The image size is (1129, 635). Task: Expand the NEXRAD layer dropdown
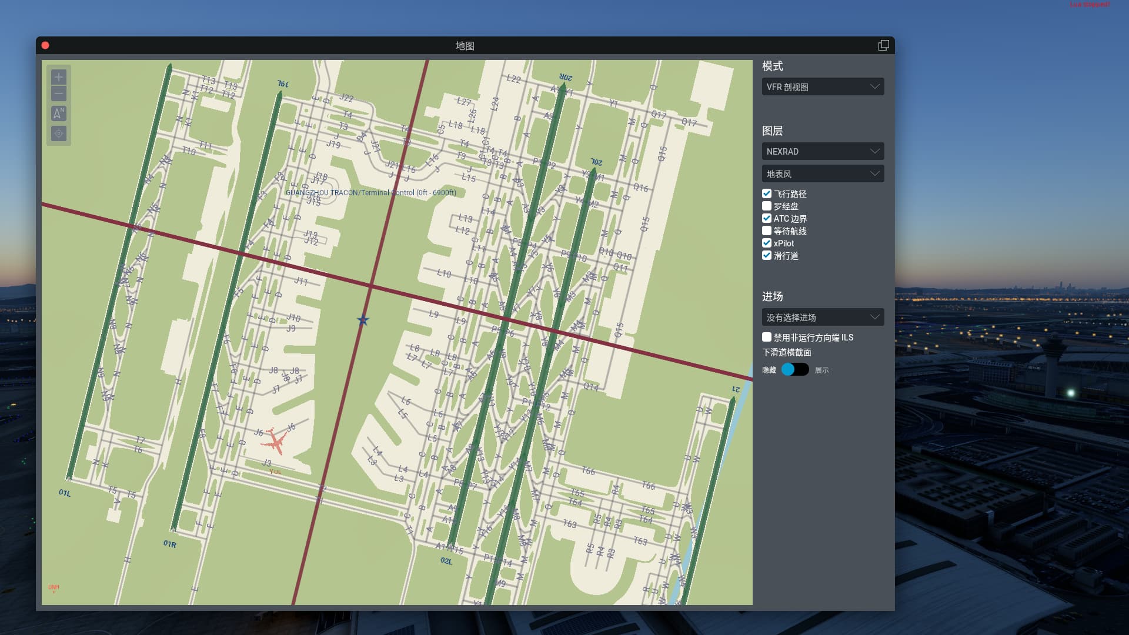click(x=823, y=152)
